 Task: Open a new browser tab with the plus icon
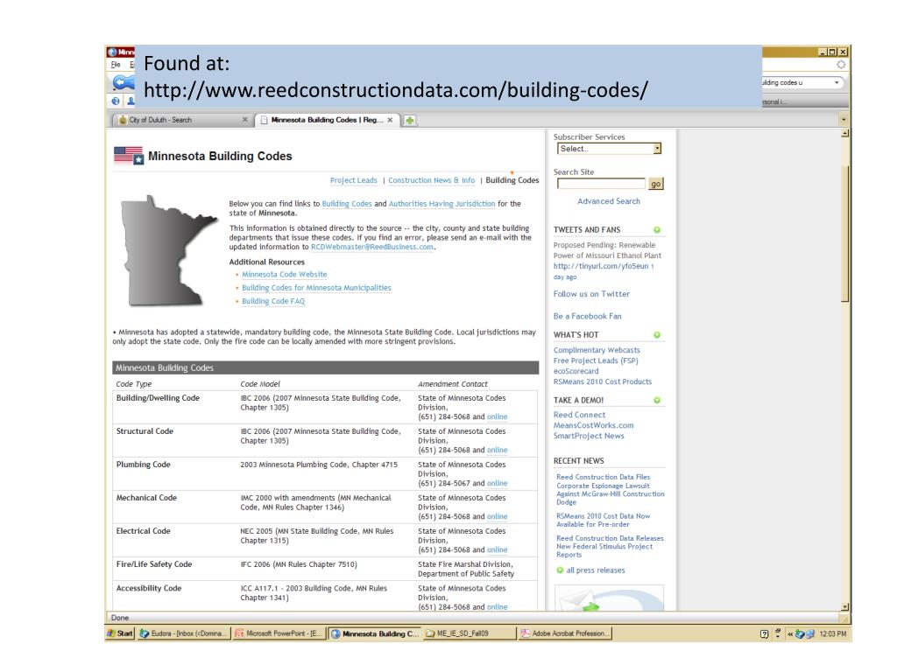[410, 120]
